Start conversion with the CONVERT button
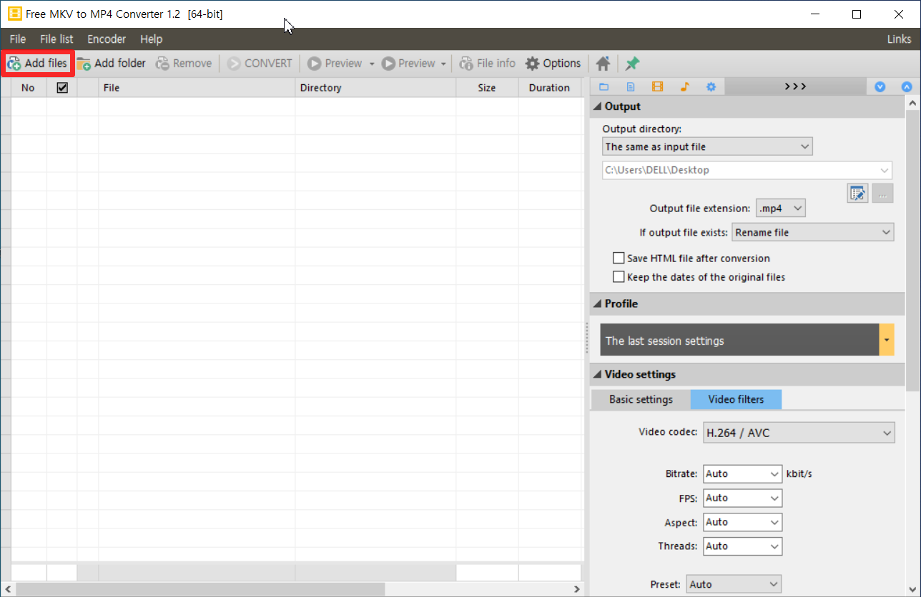 (260, 64)
